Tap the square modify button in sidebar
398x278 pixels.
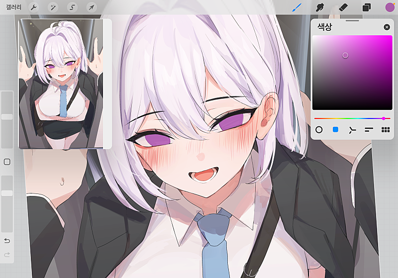[x=7, y=162]
